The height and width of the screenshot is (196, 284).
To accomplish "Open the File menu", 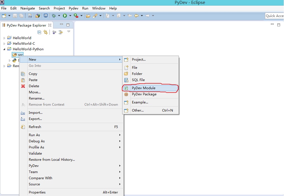I will pos(4,8).
